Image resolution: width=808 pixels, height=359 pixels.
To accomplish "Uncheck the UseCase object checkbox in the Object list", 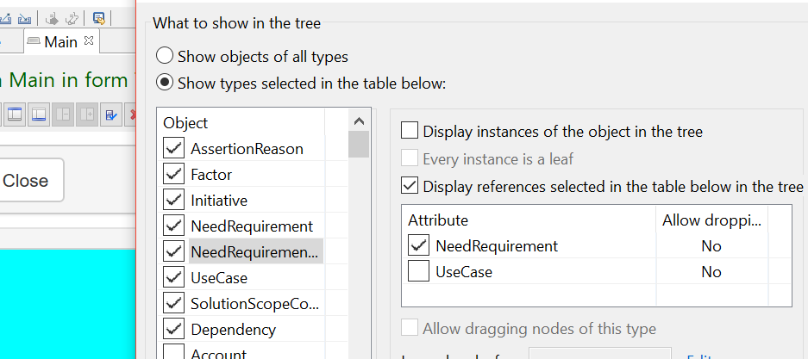I will click(173, 277).
